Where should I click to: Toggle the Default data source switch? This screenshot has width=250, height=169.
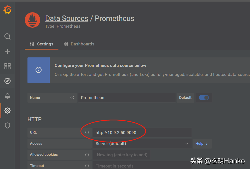click(x=204, y=98)
